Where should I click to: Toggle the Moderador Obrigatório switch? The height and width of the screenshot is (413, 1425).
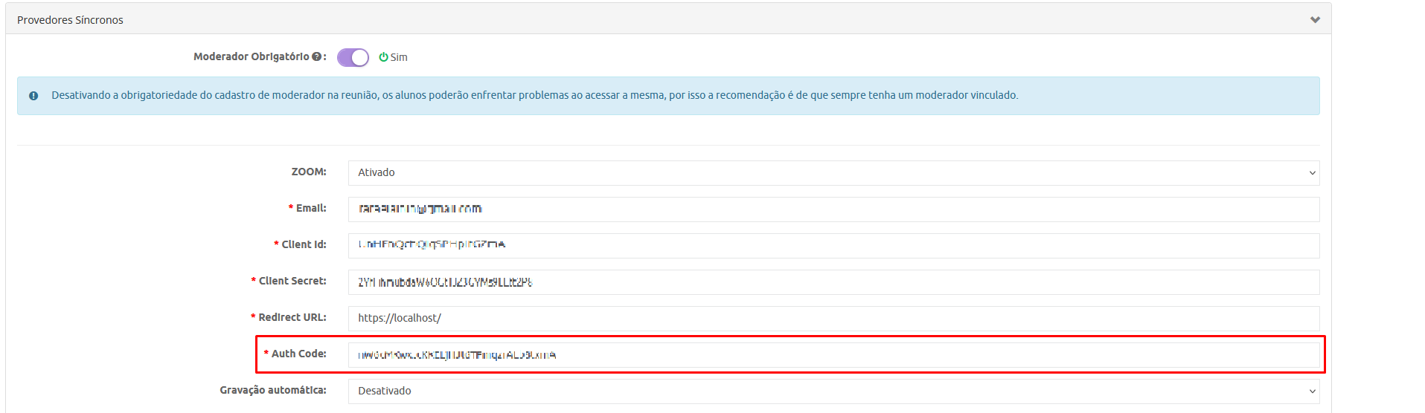pos(353,57)
